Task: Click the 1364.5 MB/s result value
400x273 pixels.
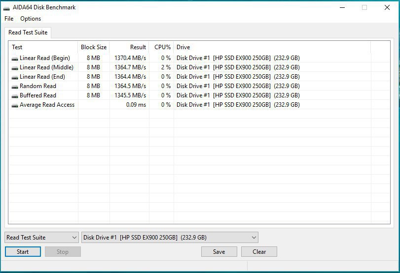Action: point(130,86)
